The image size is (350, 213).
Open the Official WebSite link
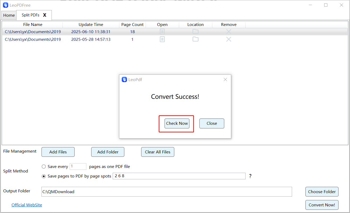click(x=27, y=205)
